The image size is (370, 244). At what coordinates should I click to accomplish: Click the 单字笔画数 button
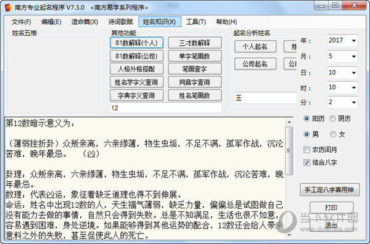pos(195,56)
